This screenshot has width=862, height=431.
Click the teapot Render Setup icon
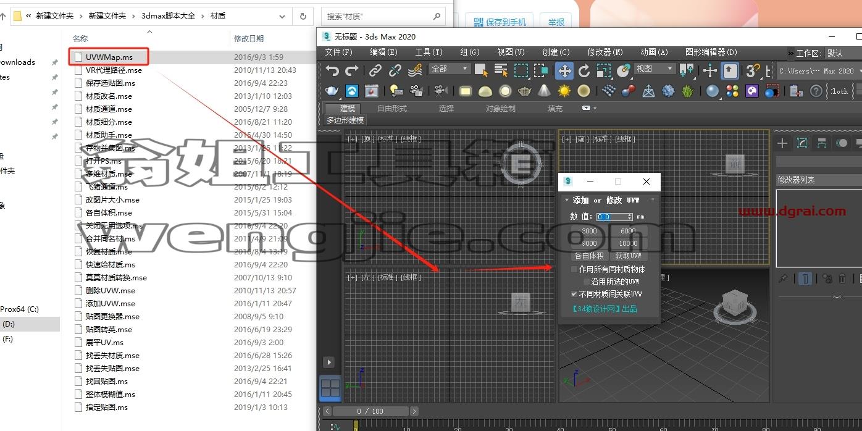[x=332, y=91]
